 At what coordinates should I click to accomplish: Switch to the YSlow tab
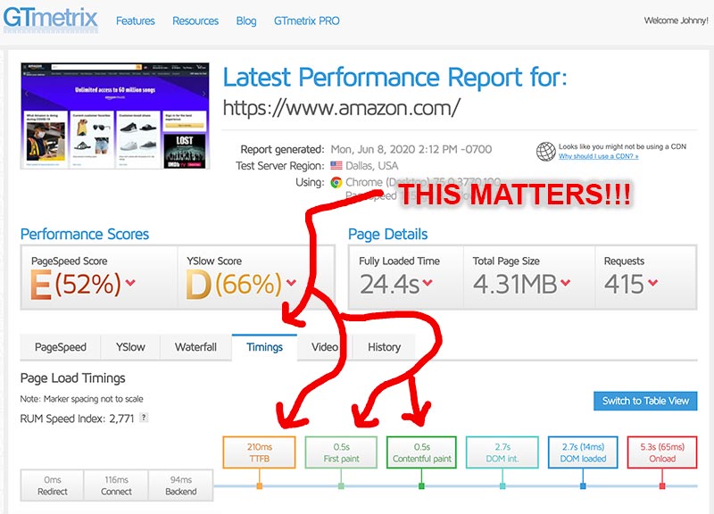point(130,347)
